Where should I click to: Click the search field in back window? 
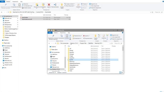[x=159, y=12]
